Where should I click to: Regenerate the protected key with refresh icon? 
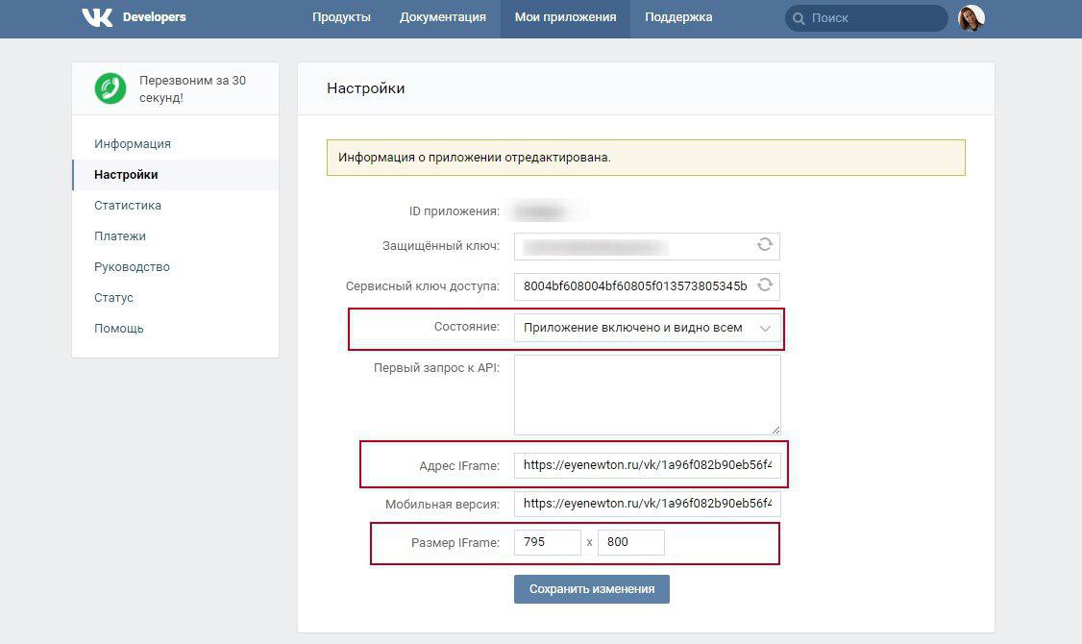point(764,244)
